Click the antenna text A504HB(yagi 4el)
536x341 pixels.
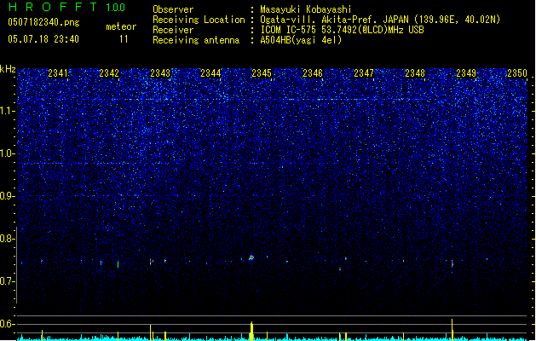coord(301,40)
